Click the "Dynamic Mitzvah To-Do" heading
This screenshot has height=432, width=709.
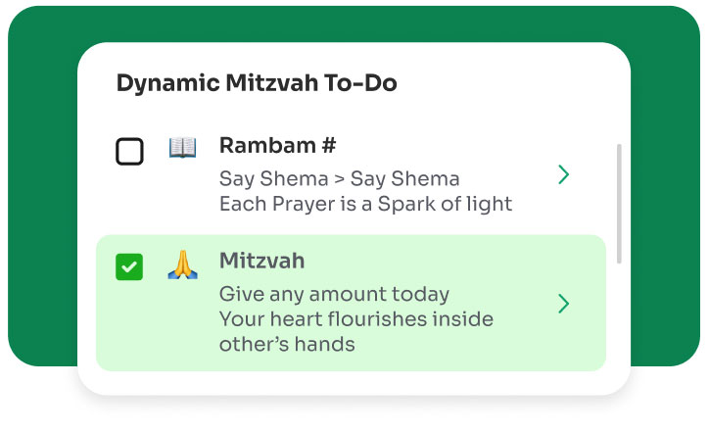click(257, 84)
